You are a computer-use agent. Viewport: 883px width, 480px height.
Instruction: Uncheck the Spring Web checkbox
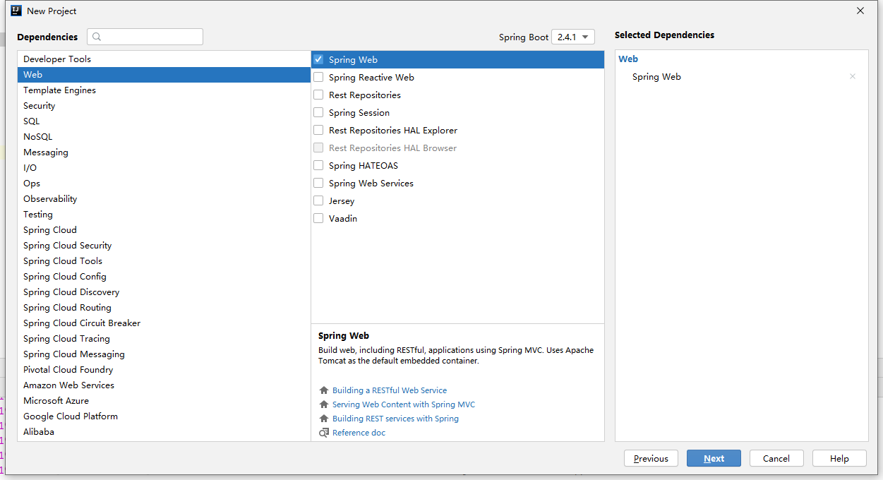point(318,60)
